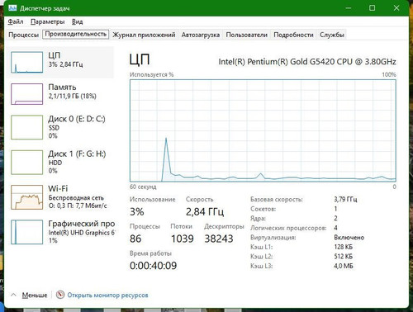Click the Диспетчер задач title bar icon

pyautogui.click(x=12, y=8)
